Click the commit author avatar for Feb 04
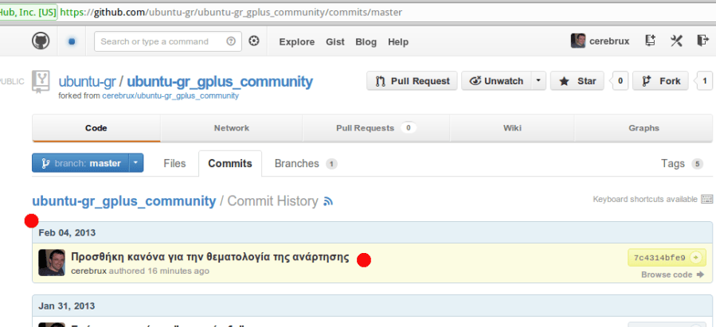 coord(52,263)
